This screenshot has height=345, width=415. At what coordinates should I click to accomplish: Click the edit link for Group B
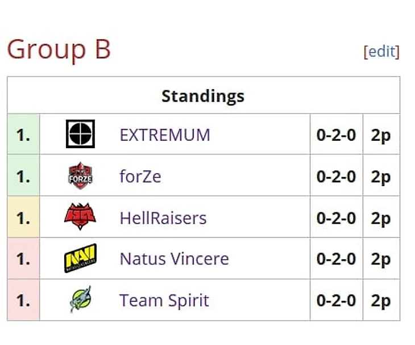(381, 52)
